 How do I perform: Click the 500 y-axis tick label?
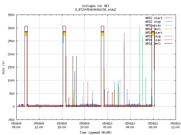(x=12, y=94)
